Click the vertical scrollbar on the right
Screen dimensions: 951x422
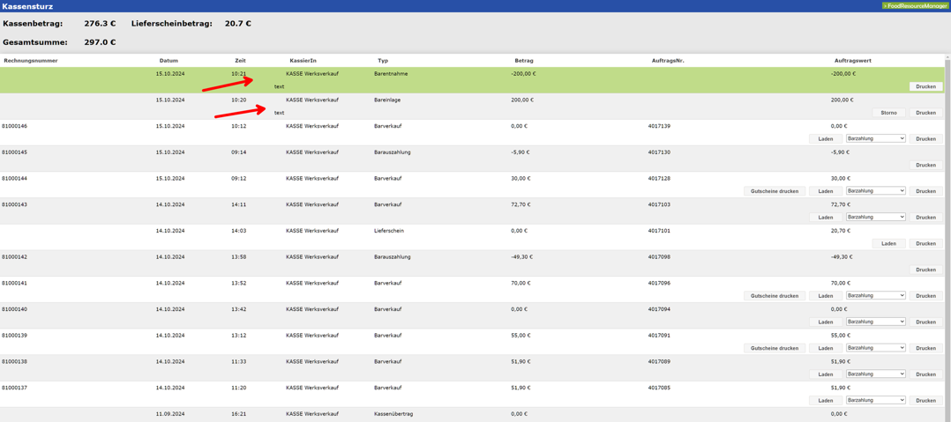947,238
